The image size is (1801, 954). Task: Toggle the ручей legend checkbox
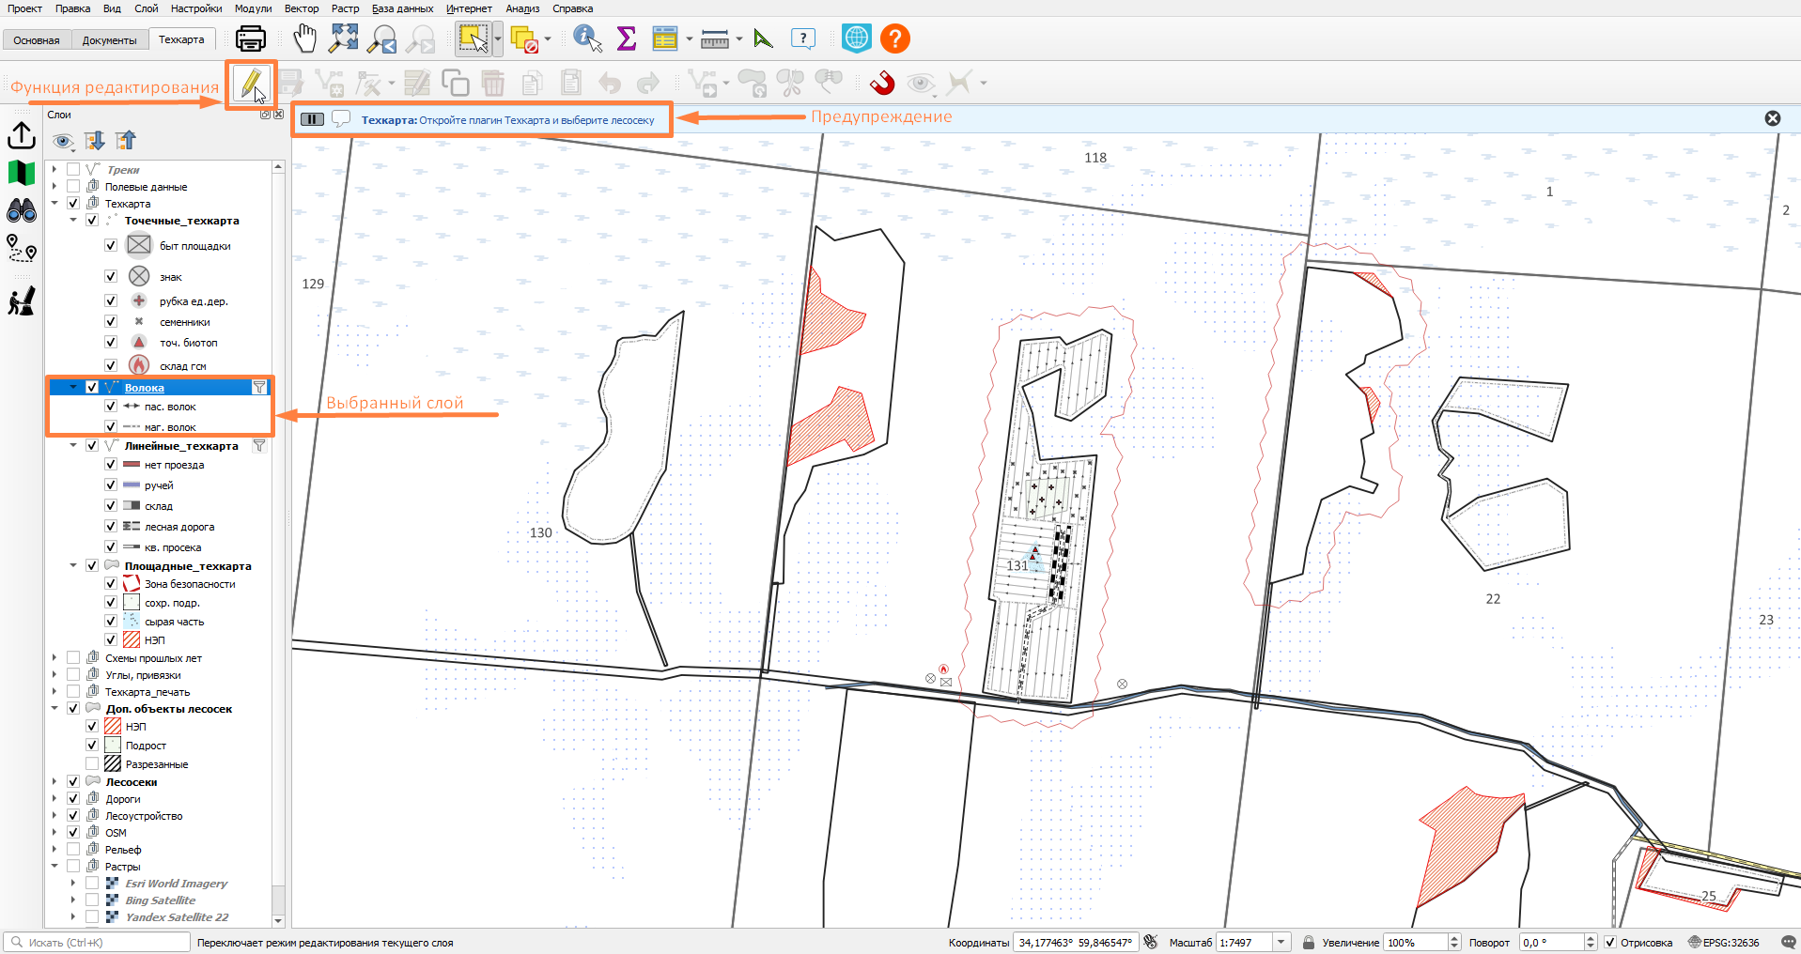[x=111, y=485]
